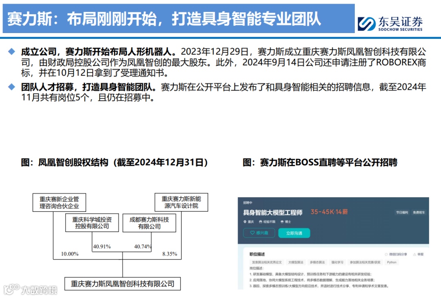The height and width of the screenshot is (298, 441).
Task: Click the 10.00% share value
Action: pos(70,254)
